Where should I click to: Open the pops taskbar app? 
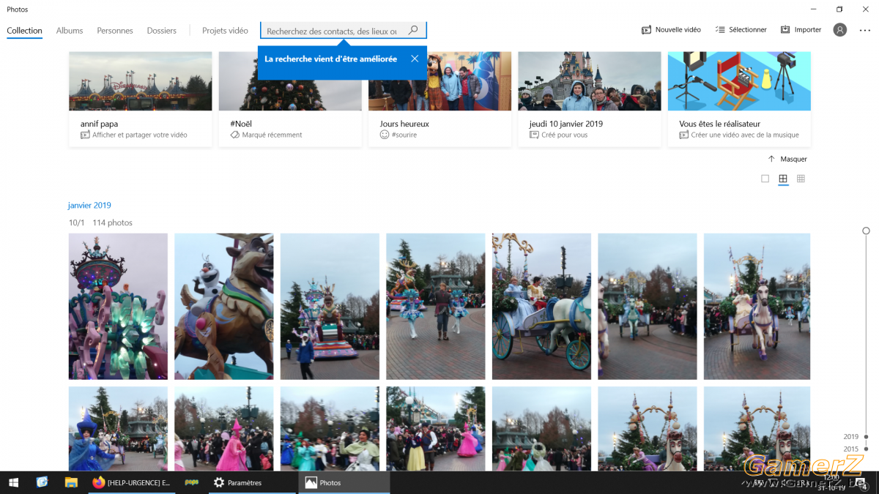pyautogui.click(x=192, y=482)
